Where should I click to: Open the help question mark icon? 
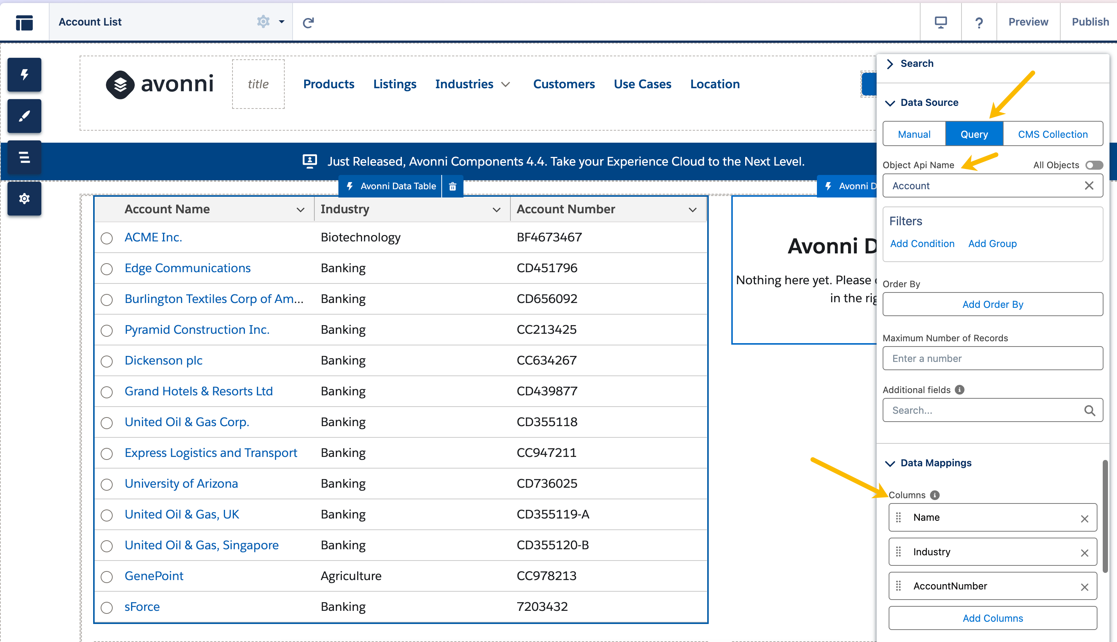[x=978, y=22]
